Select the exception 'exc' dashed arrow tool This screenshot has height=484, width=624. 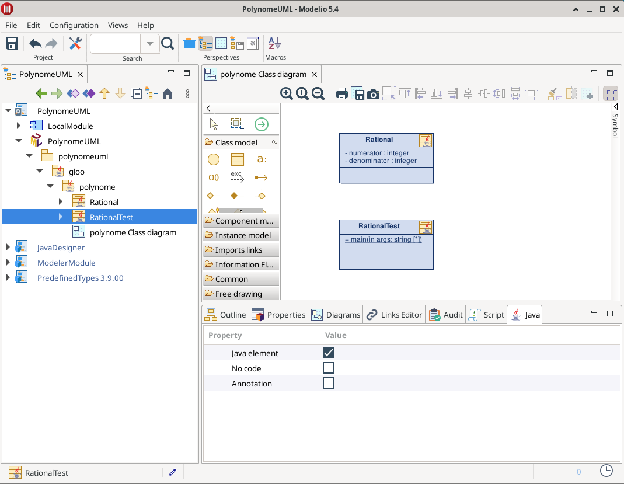pos(237,177)
